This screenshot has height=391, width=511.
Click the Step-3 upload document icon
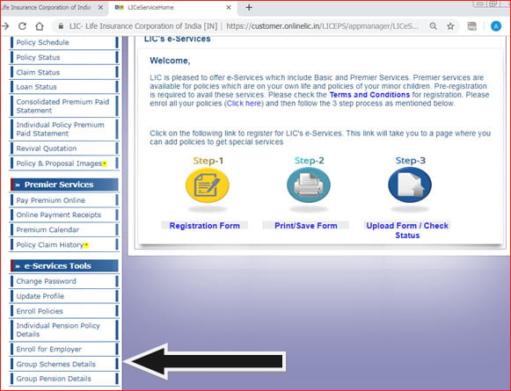(410, 185)
